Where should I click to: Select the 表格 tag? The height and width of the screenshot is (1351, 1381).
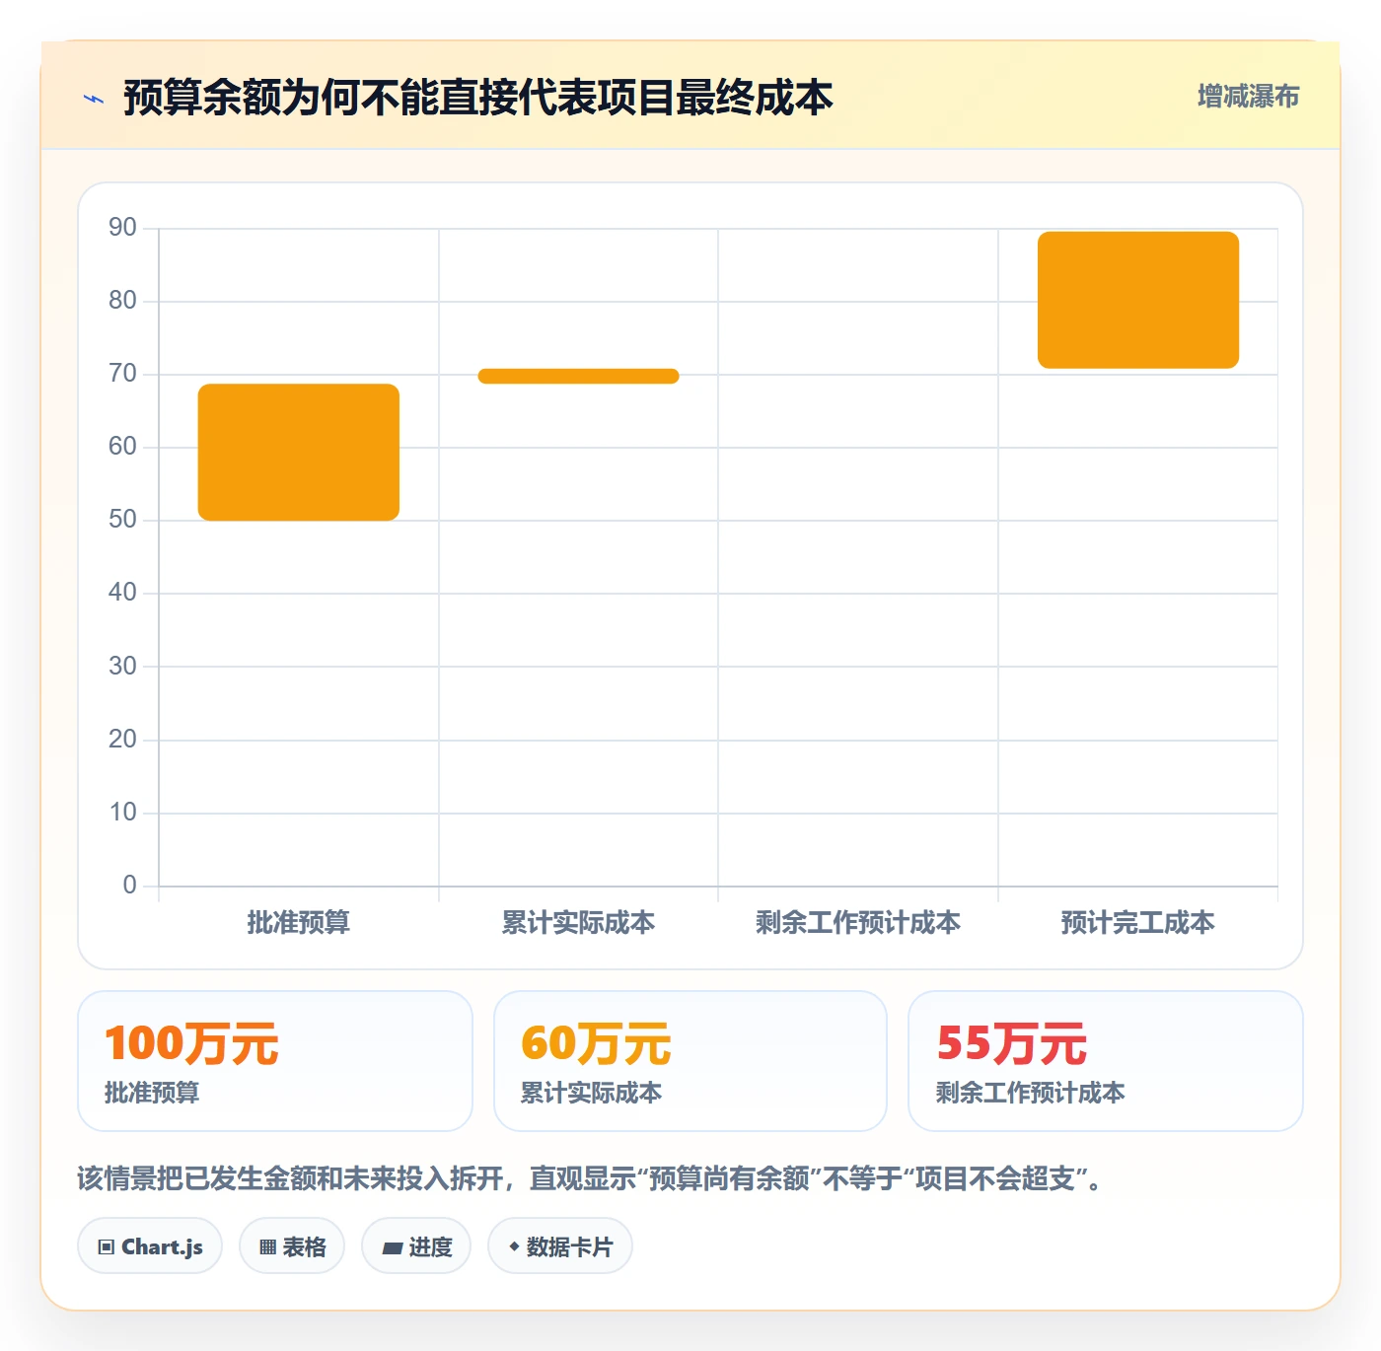pyautogui.click(x=292, y=1246)
